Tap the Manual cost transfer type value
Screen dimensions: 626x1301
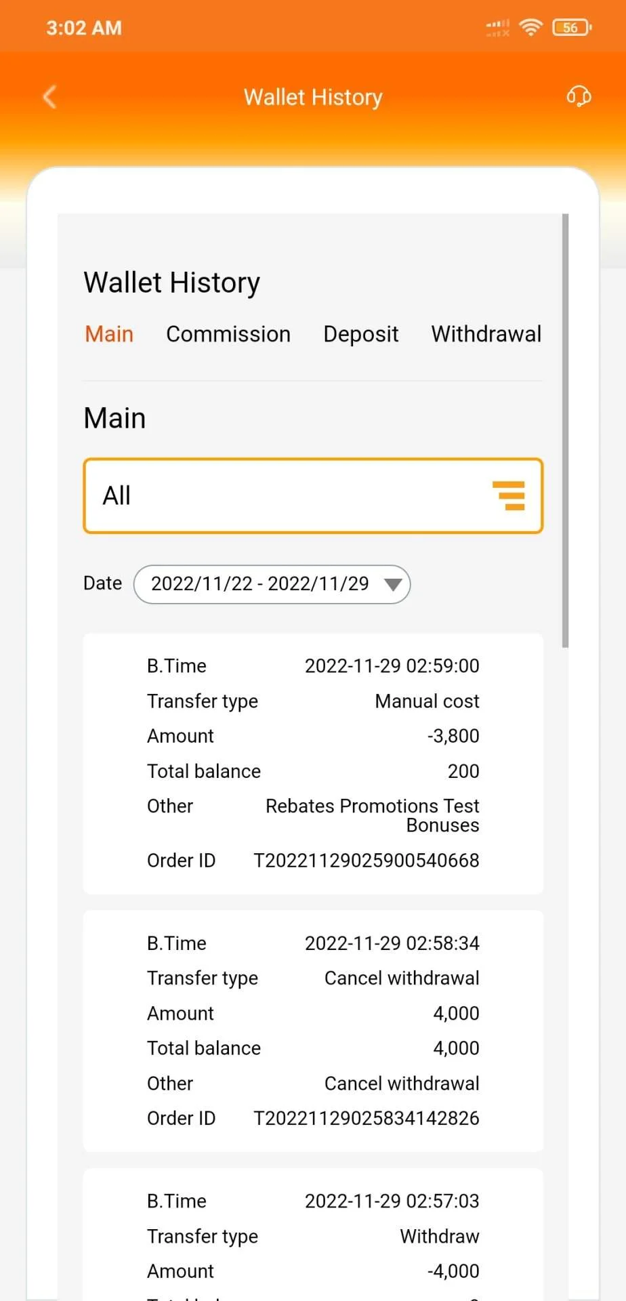pos(427,701)
